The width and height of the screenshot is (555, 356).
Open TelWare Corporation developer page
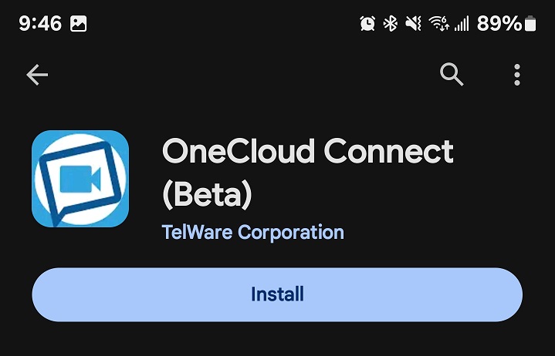click(252, 233)
